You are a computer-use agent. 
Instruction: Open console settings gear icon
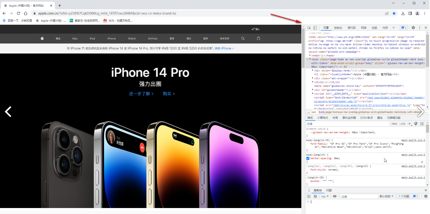pyautogui.click(x=426, y=196)
